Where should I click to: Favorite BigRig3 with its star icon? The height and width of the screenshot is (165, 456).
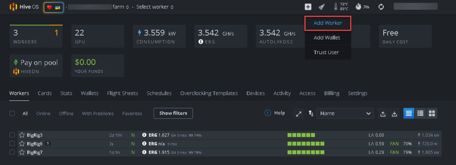[x=22, y=135]
